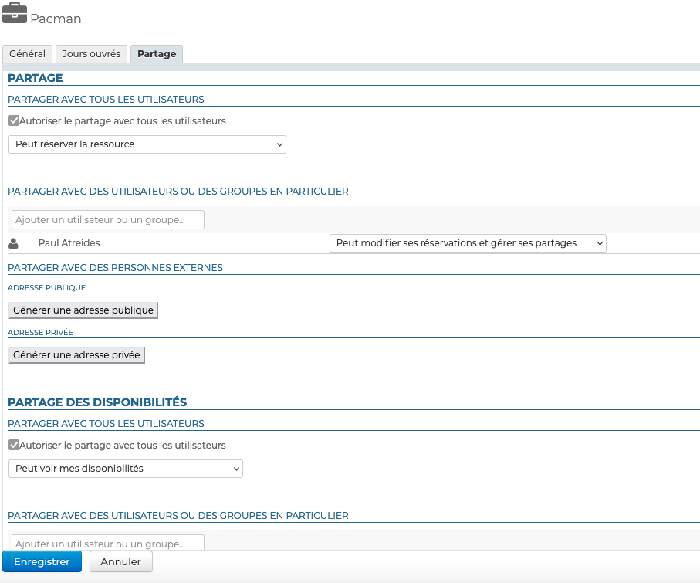Open the Général tab
Image resolution: width=700 pixels, height=583 pixels.
(27, 54)
